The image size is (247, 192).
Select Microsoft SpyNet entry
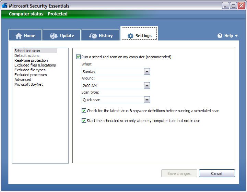tap(28, 84)
